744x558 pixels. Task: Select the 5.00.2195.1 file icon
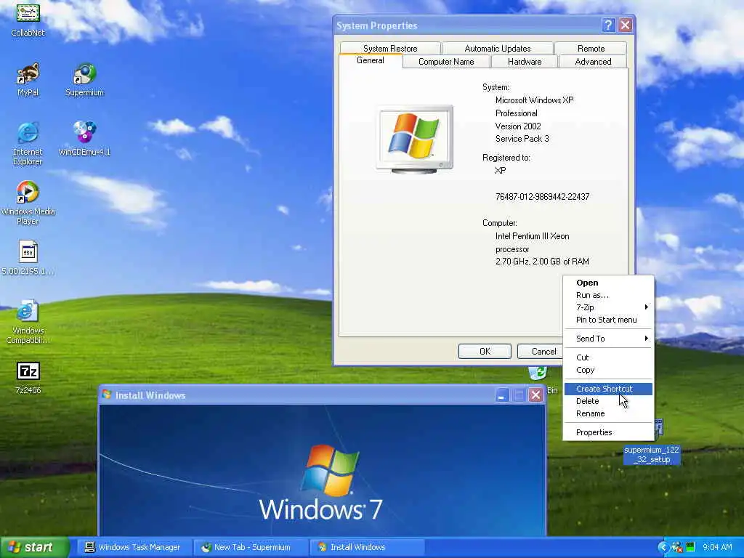(x=28, y=258)
